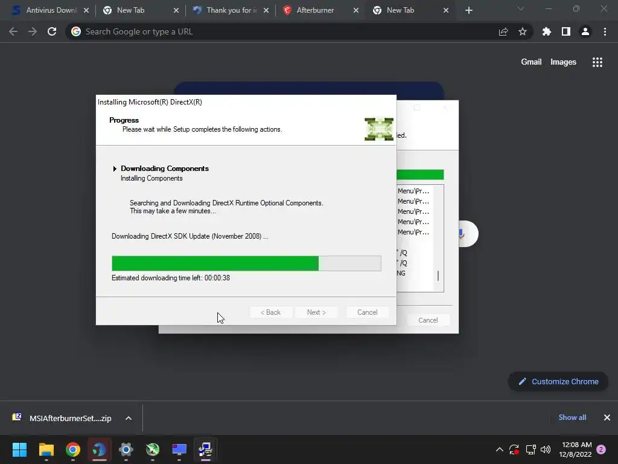Bookmark this tab with the star icon
The image size is (618, 464).
(x=523, y=31)
